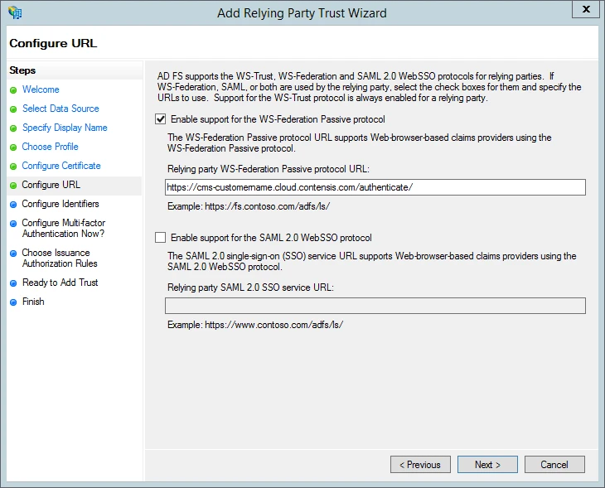The image size is (605, 488).
Task: Click 'Relying party WS-Federation Passive protocol URL:' label
Action: pos(269,169)
